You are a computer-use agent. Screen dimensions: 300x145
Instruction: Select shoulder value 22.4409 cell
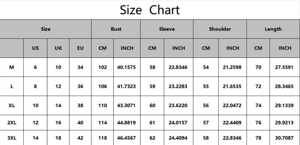click(232, 123)
